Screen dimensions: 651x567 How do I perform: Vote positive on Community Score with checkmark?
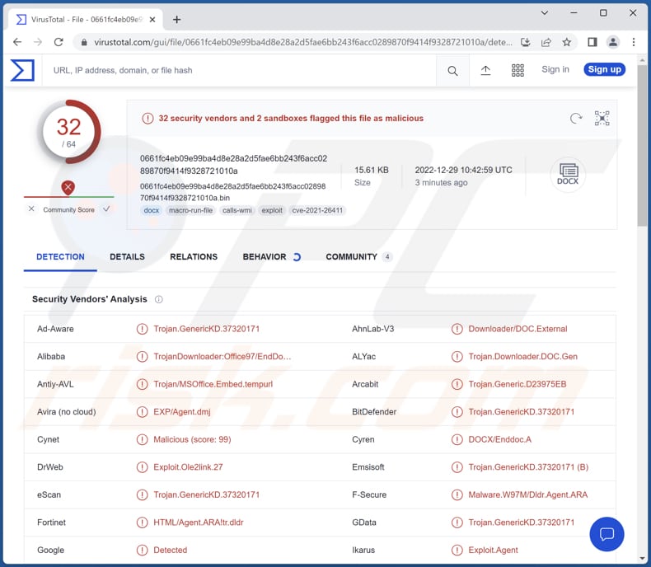coord(106,209)
